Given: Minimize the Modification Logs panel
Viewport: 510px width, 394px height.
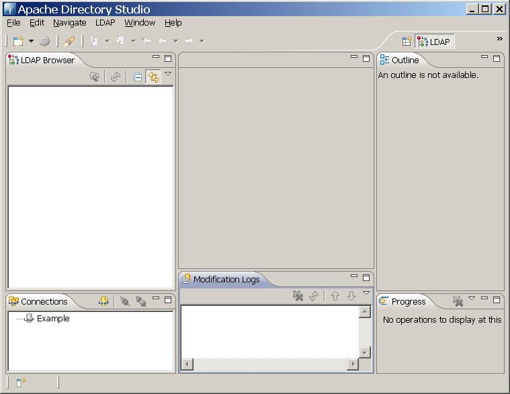Looking at the screenshot, I should coord(354,276).
